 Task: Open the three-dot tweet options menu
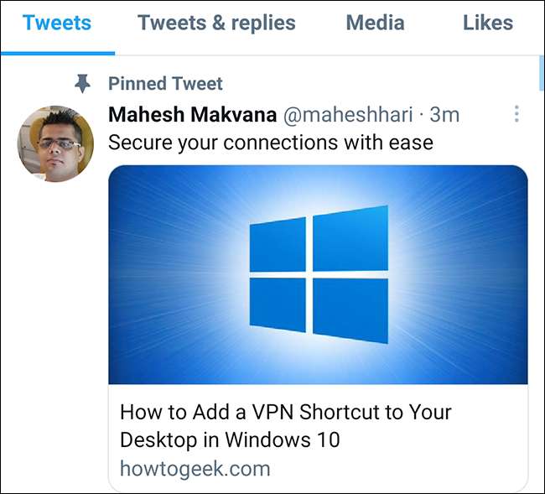click(516, 114)
